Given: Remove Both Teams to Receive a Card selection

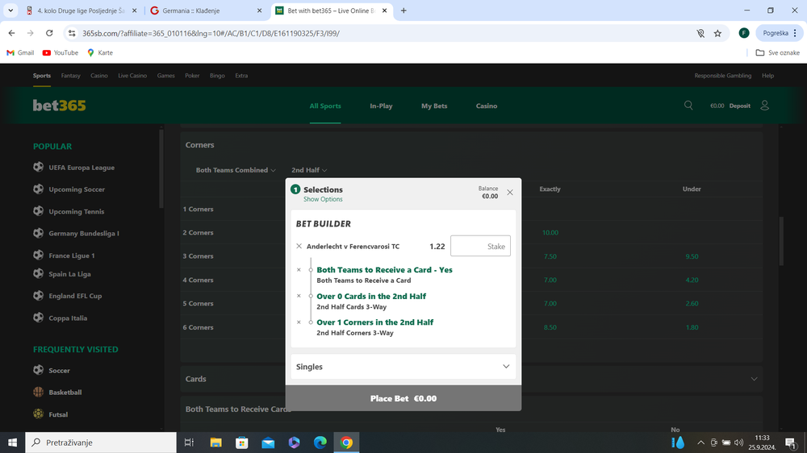Looking at the screenshot, I should [299, 269].
